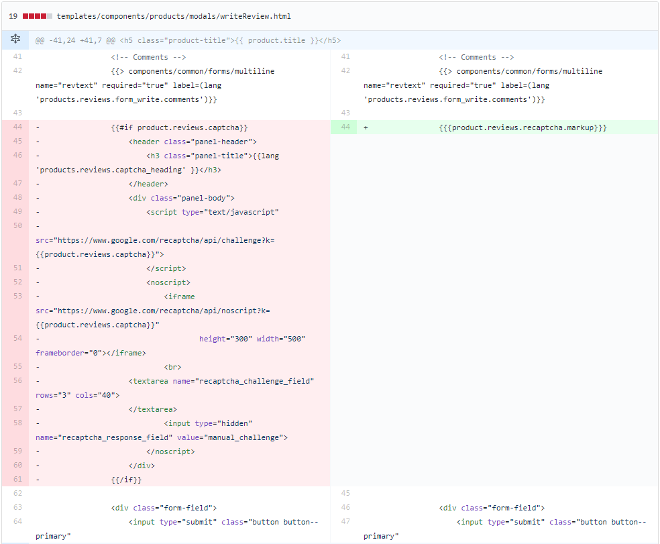
Task: Click the writeReview.html file path header
Action: (174, 16)
